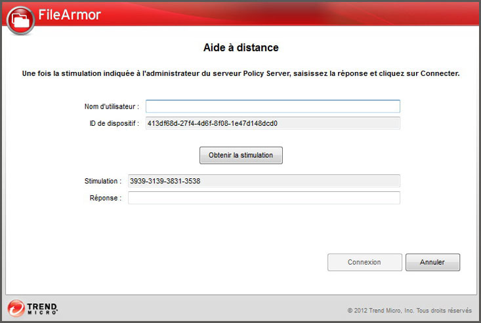Click the Stimulation code field
This screenshot has height=323, width=481.
264,181
